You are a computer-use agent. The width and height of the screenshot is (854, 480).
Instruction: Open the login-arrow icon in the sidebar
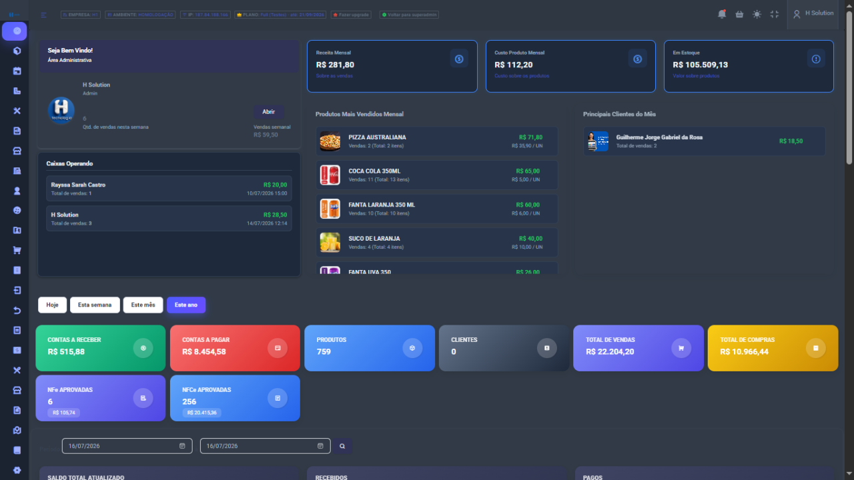(x=17, y=291)
